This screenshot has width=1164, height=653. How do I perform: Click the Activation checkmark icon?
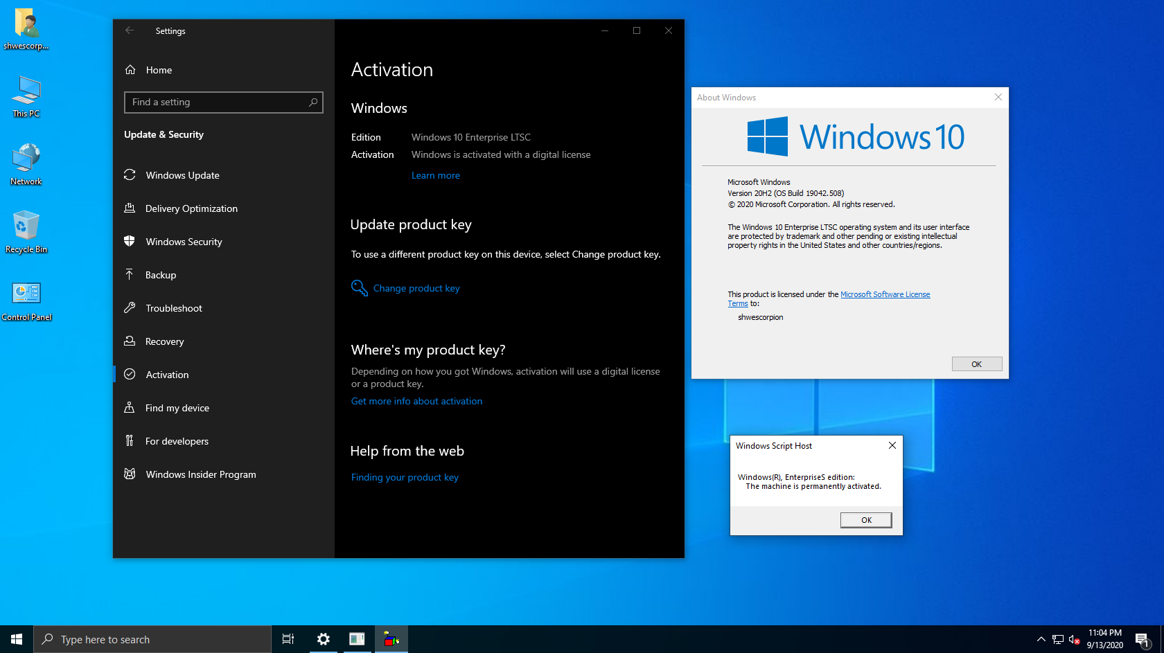130,374
